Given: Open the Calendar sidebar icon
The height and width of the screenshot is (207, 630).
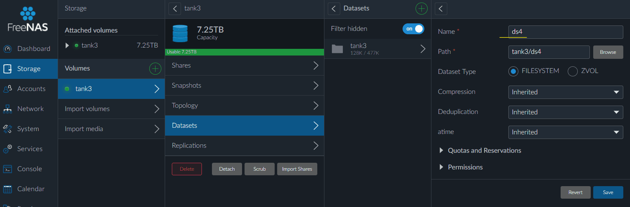Looking at the screenshot, I should (x=7, y=189).
